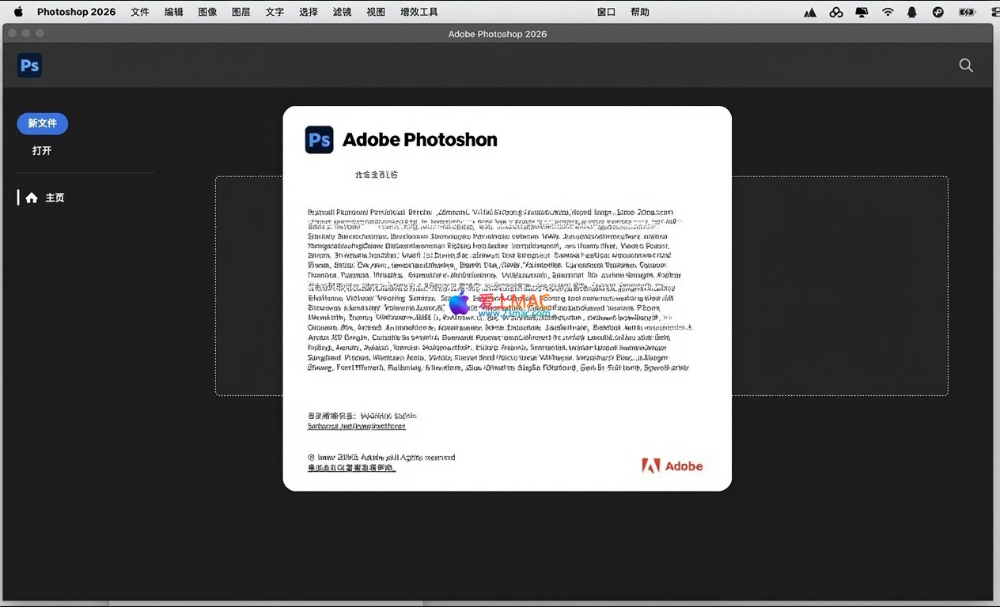The image size is (1000, 607).
Task: Open the Apple menu
Action: click(x=18, y=12)
